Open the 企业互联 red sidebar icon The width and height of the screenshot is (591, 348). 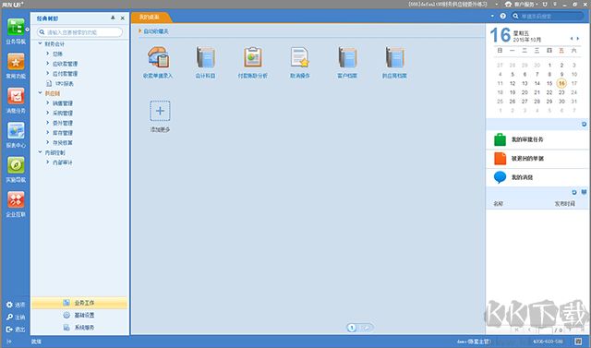point(16,200)
